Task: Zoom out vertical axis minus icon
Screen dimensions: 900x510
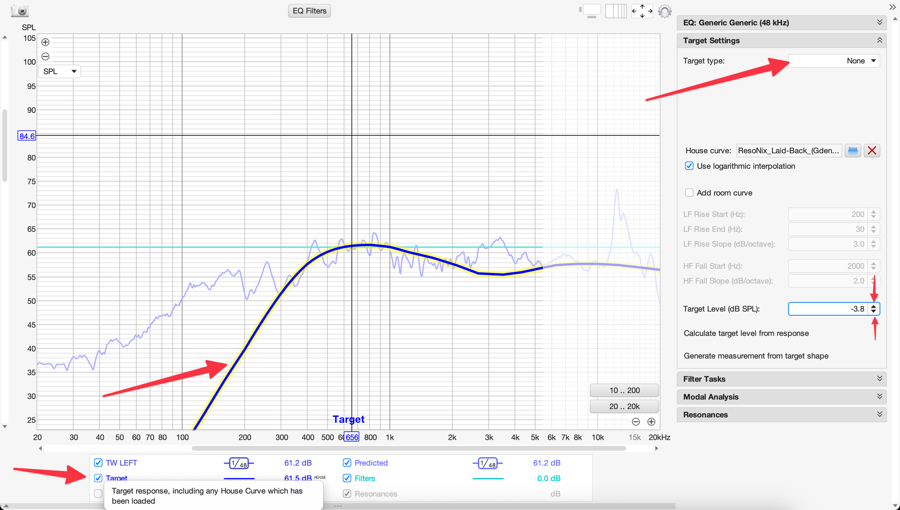Action: tap(45, 57)
